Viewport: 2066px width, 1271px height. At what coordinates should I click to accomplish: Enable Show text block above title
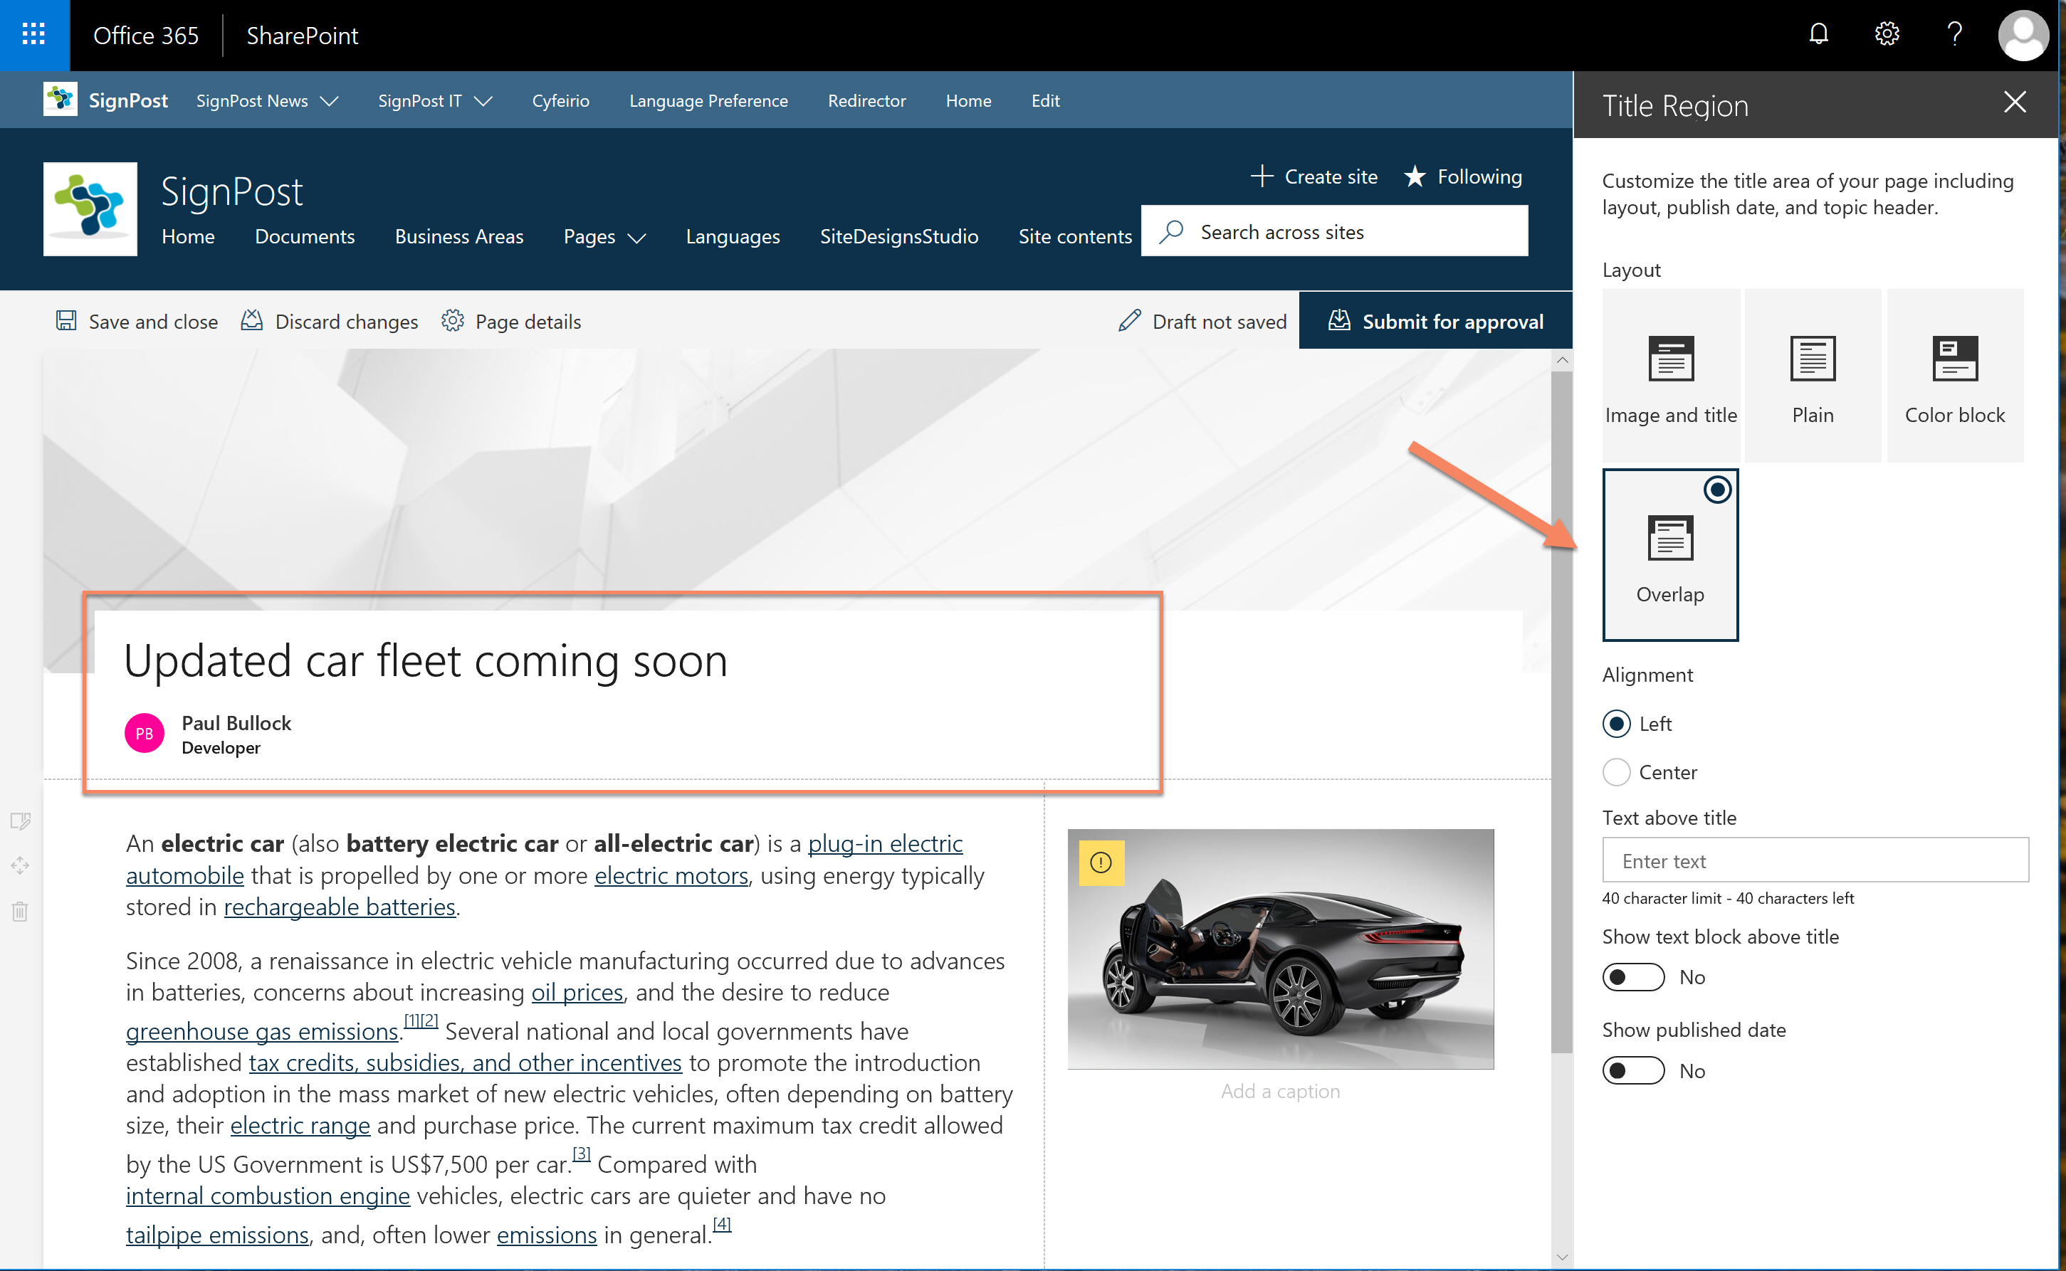[1632, 977]
